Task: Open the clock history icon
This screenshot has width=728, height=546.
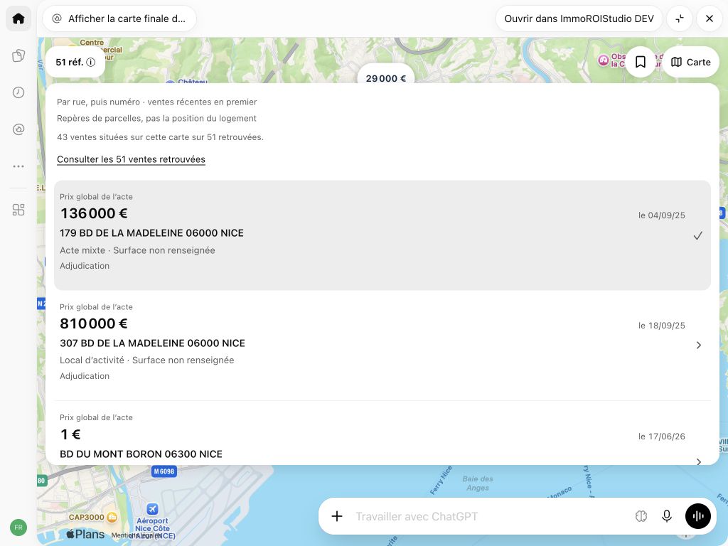Action: (18, 92)
